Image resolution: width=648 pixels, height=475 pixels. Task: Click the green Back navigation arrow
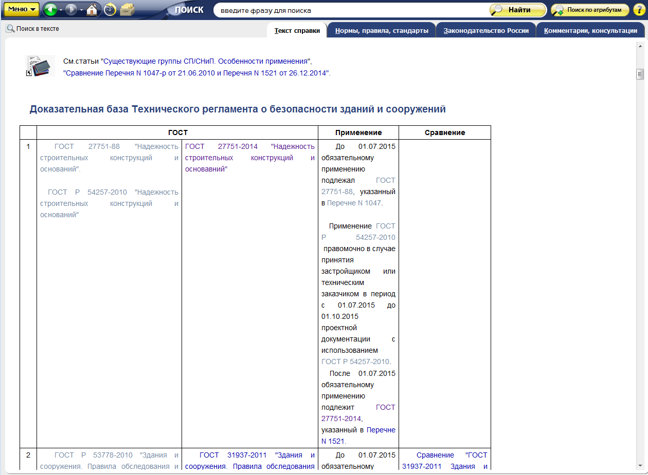tap(50, 10)
